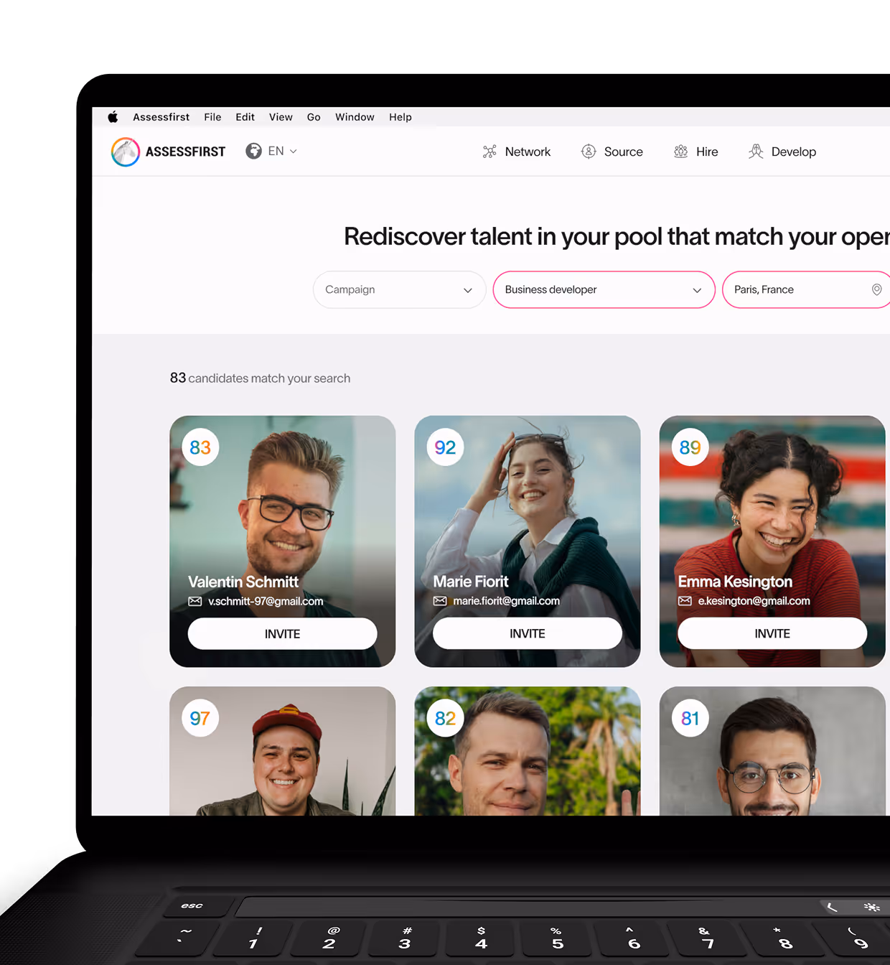Click the Marie Fiorit name
The height and width of the screenshot is (965, 890).
pos(471,582)
